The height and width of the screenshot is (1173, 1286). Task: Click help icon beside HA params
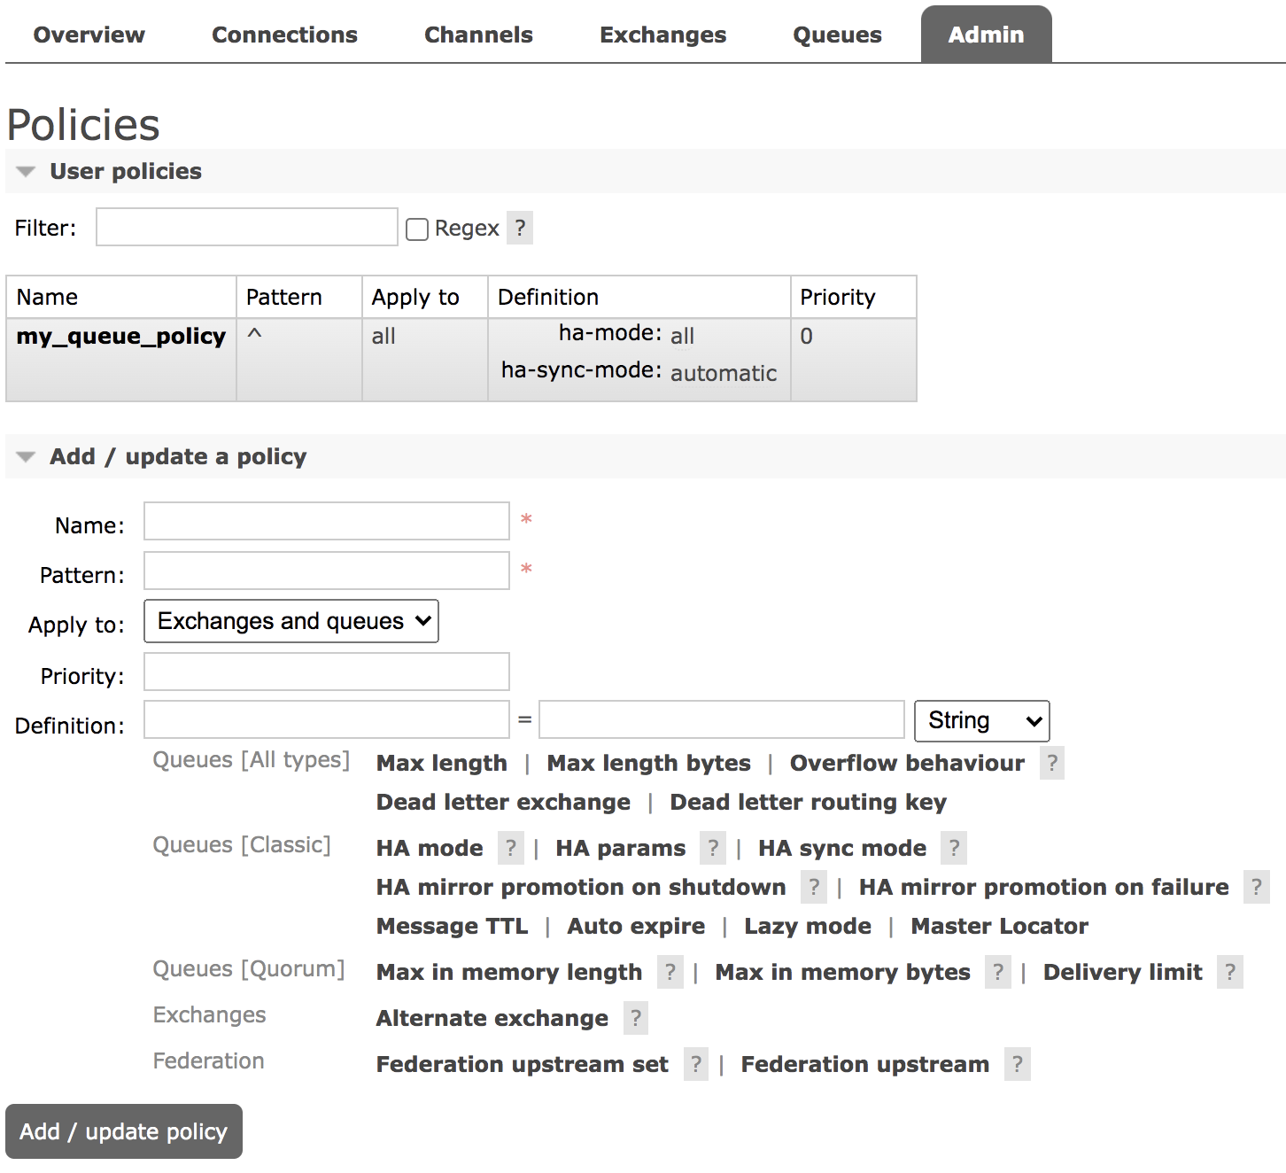point(712,848)
